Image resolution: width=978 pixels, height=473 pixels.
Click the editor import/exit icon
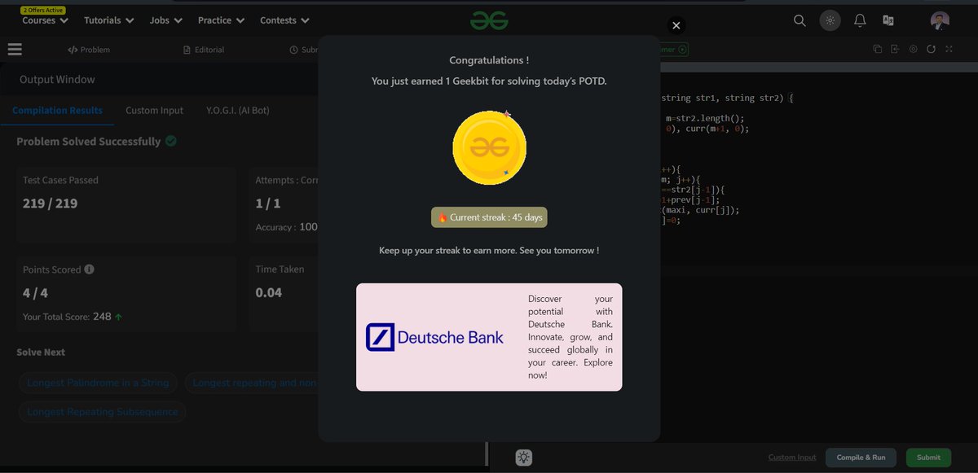[895, 49]
